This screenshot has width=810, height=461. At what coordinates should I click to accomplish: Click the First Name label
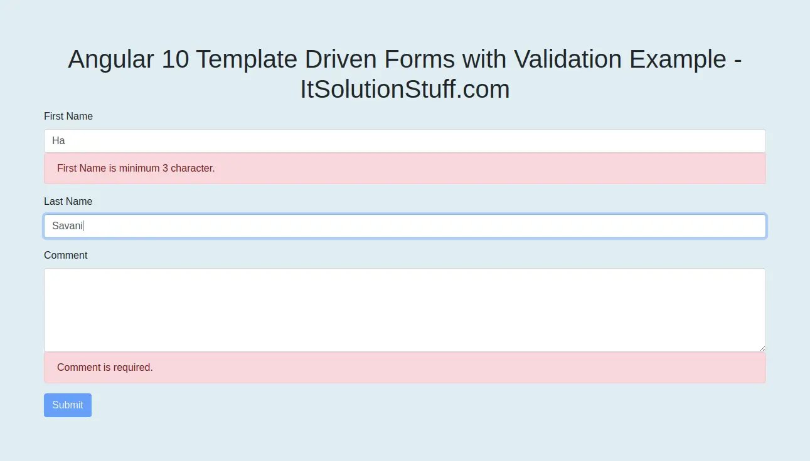(x=68, y=117)
